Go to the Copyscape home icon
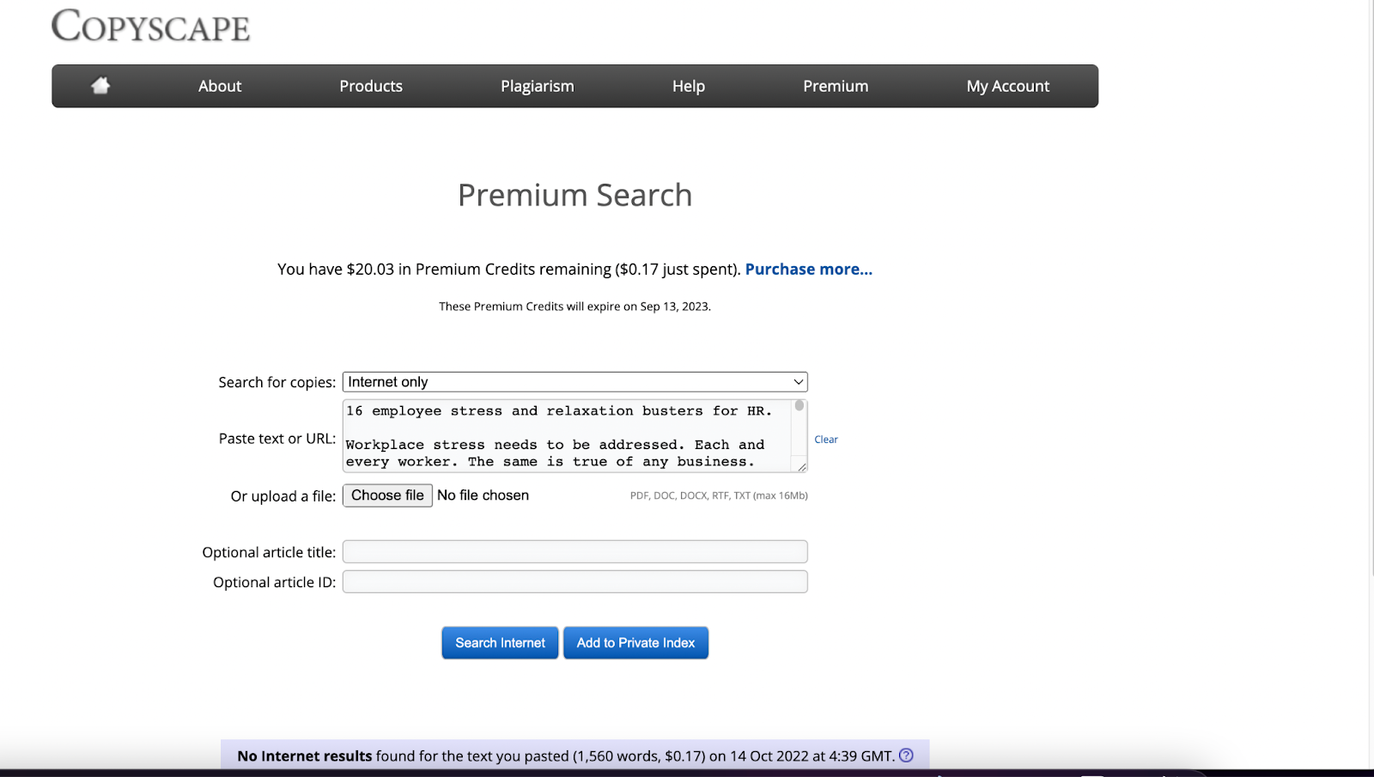1374x777 pixels. [100, 85]
